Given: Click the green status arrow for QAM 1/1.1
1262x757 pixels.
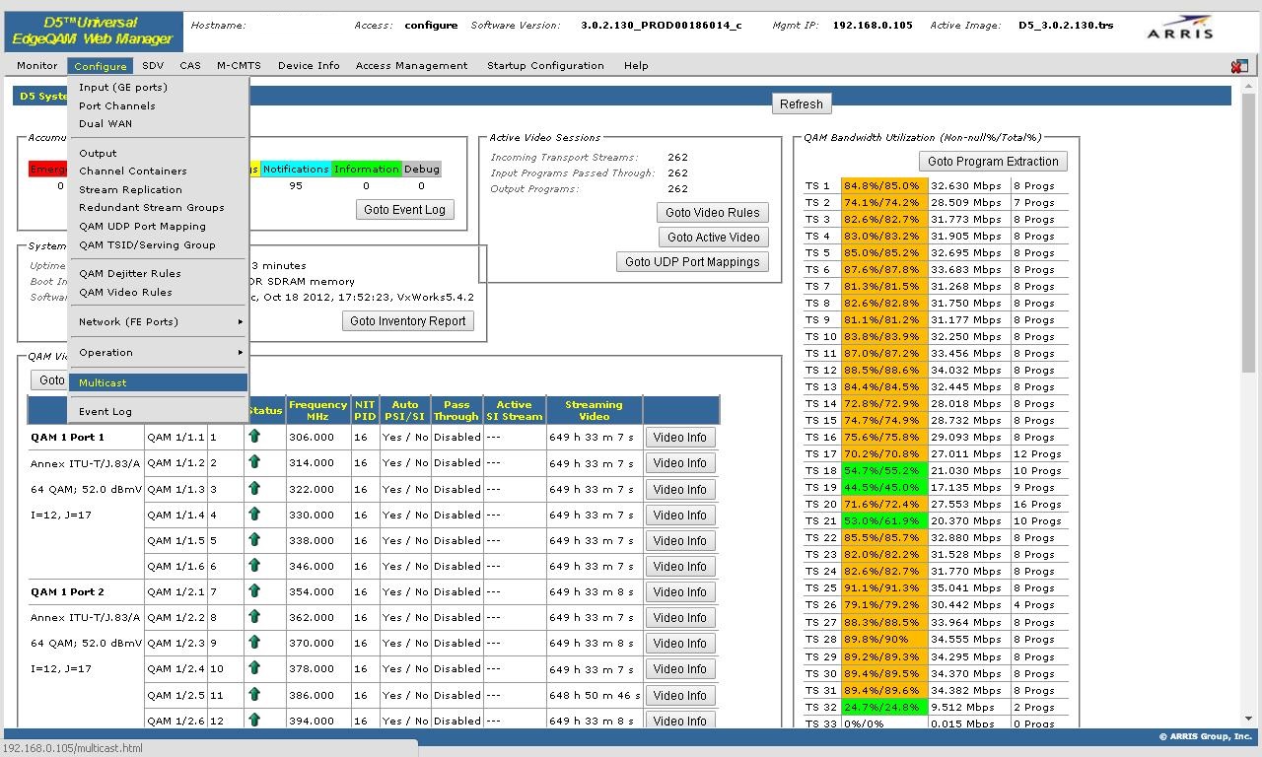Looking at the screenshot, I should click(x=254, y=436).
